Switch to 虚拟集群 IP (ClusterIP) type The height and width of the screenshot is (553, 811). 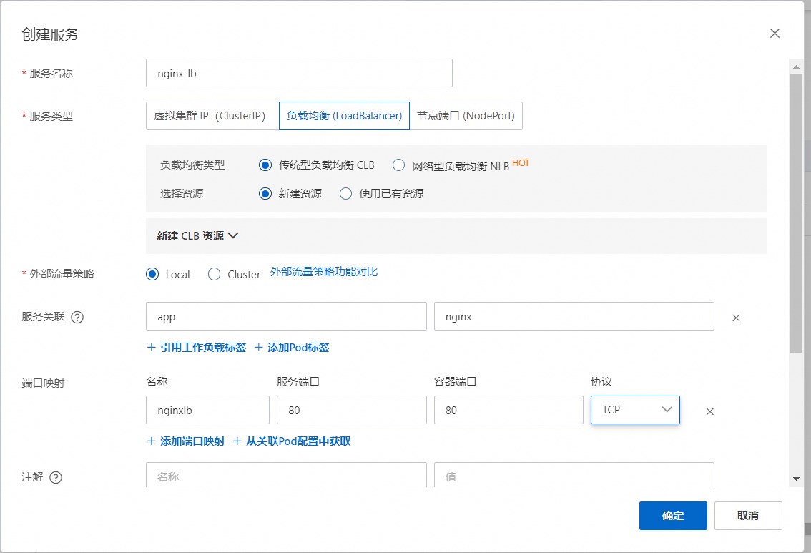coord(212,116)
